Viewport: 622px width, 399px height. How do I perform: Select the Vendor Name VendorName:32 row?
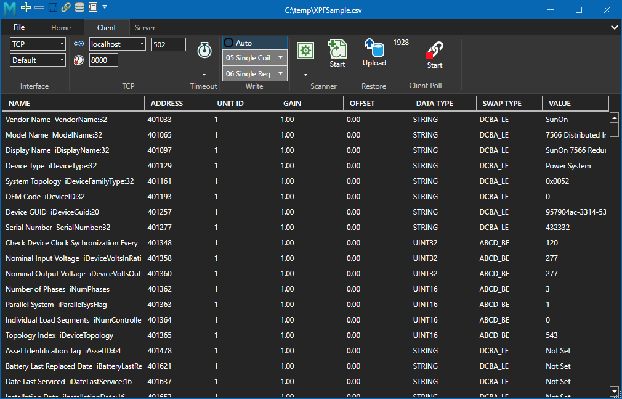tap(305, 119)
